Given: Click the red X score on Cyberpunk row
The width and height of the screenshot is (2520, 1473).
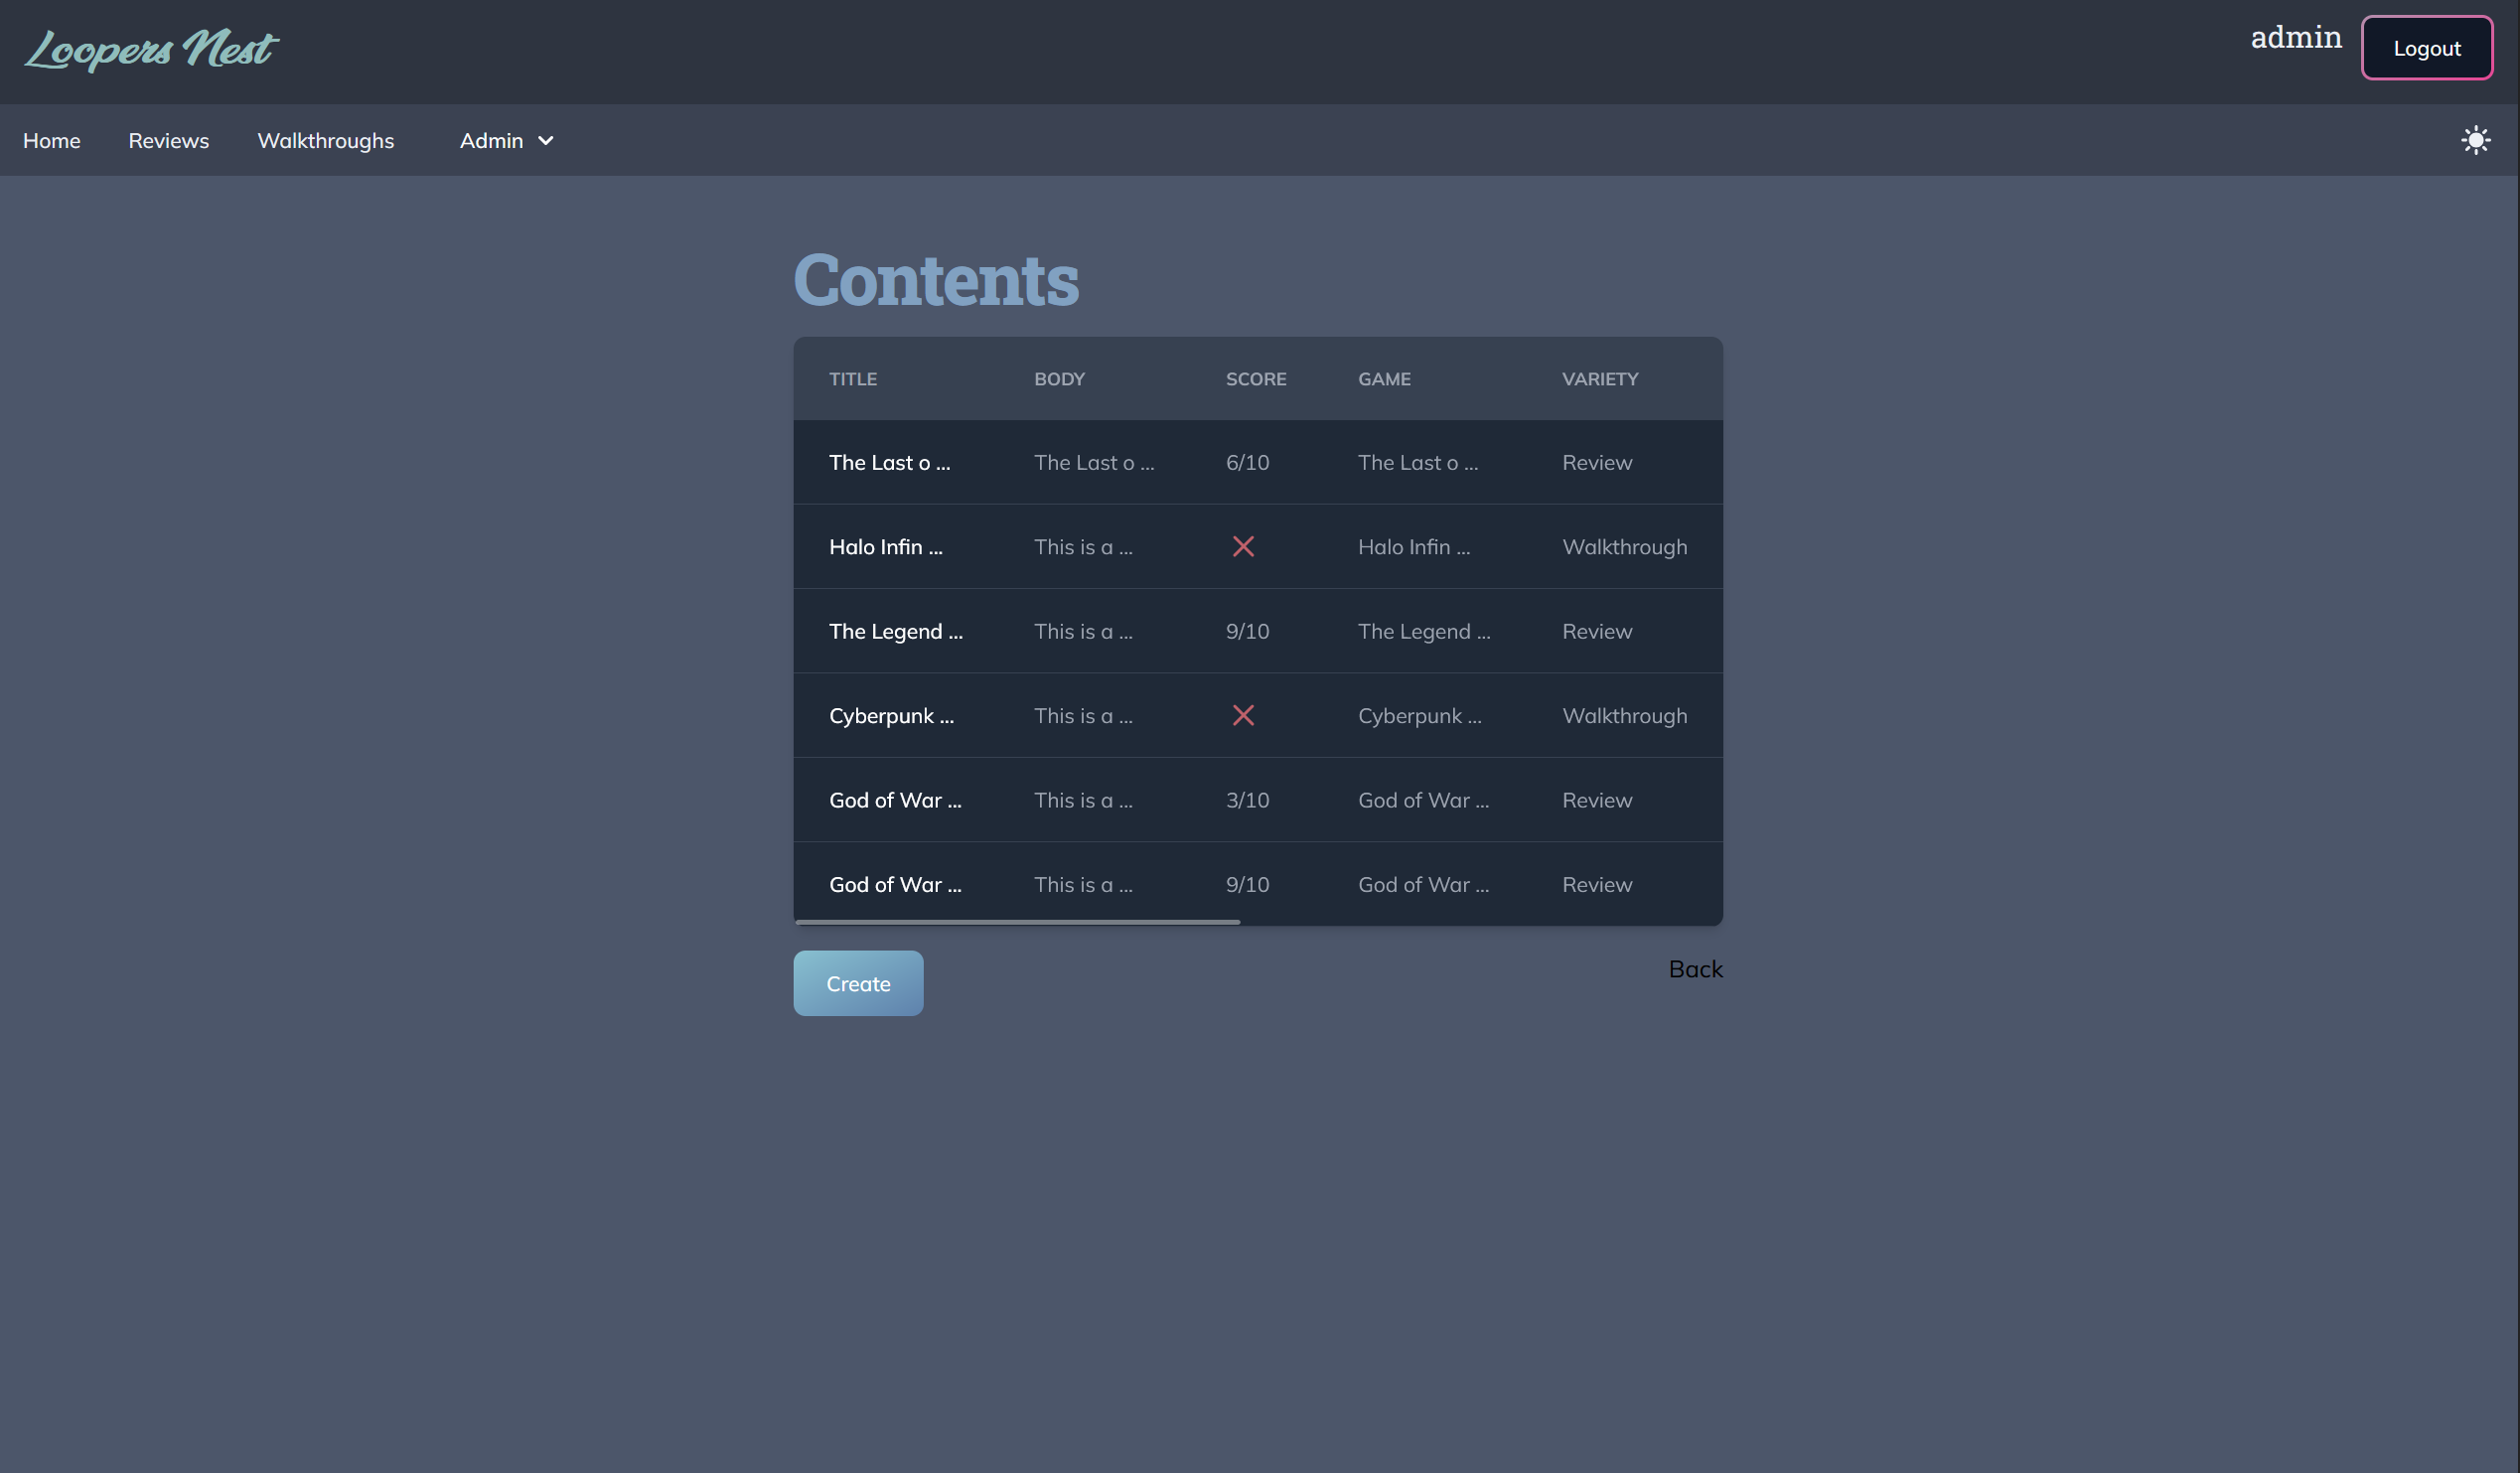Looking at the screenshot, I should point(1244,715).
